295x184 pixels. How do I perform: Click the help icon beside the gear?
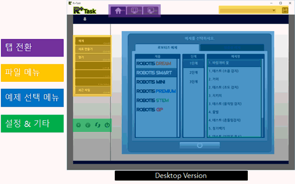88,125
